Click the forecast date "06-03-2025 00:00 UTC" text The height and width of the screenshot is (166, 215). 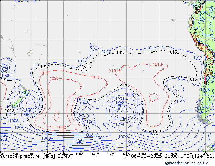pos(160,156)
